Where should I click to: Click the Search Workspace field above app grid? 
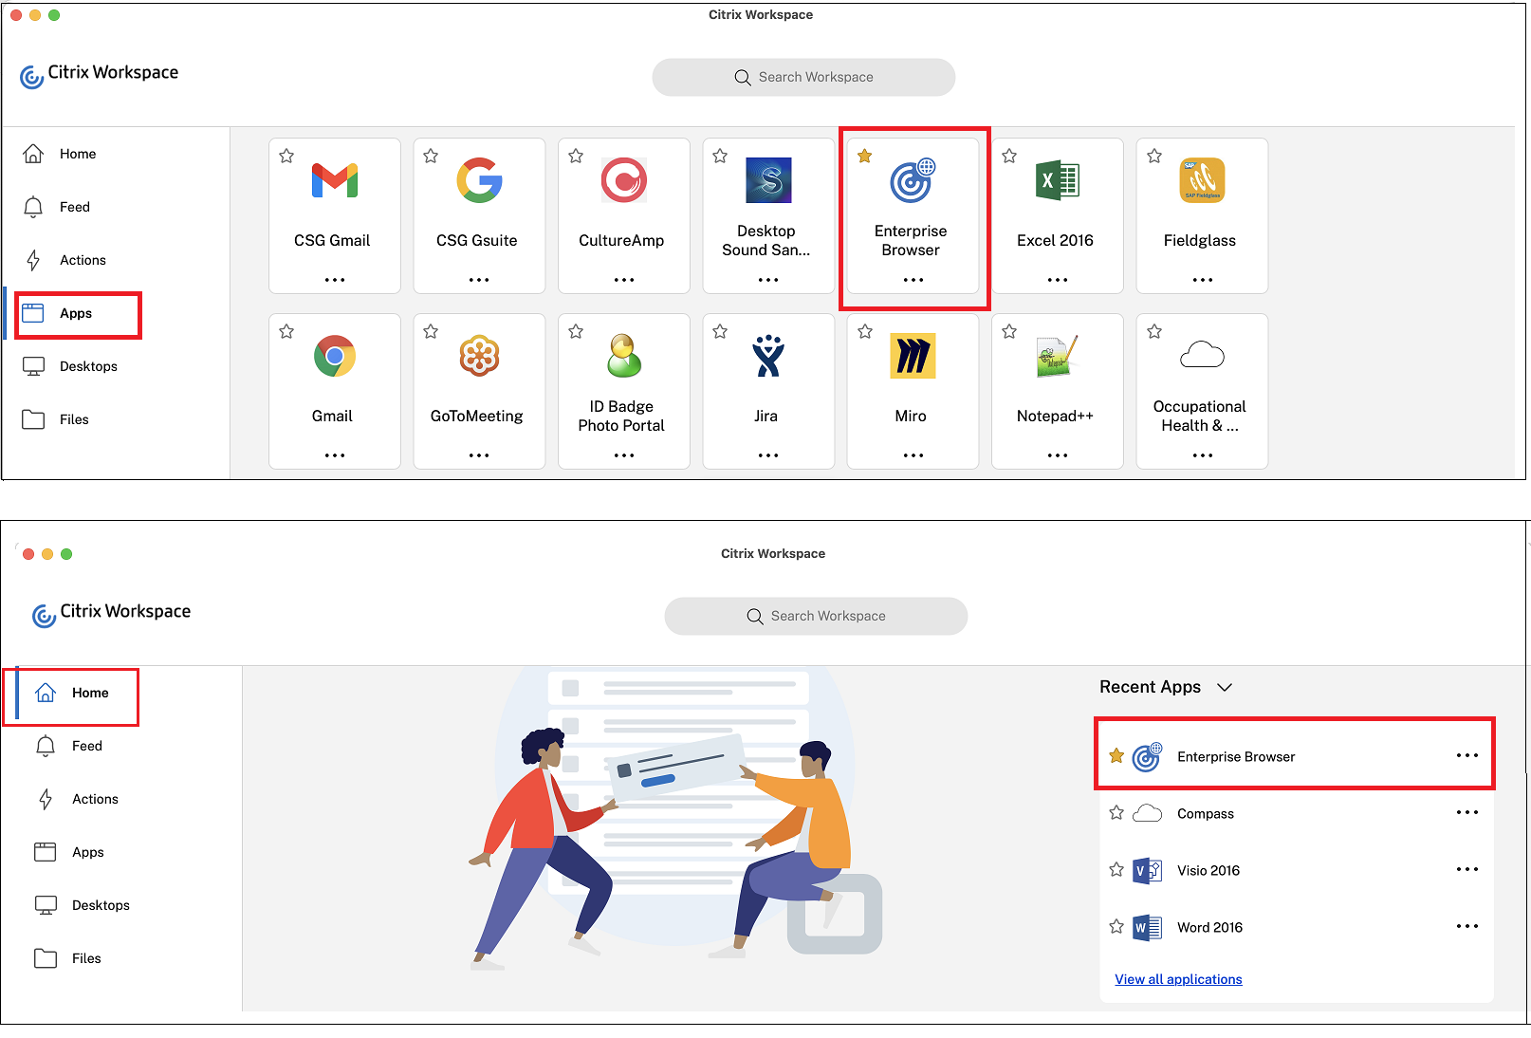point(803,77)
